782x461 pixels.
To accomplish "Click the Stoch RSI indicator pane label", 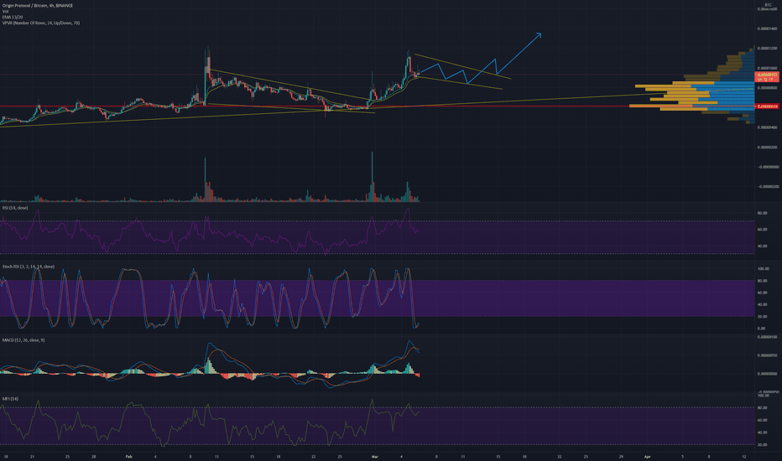I will 29,267.
